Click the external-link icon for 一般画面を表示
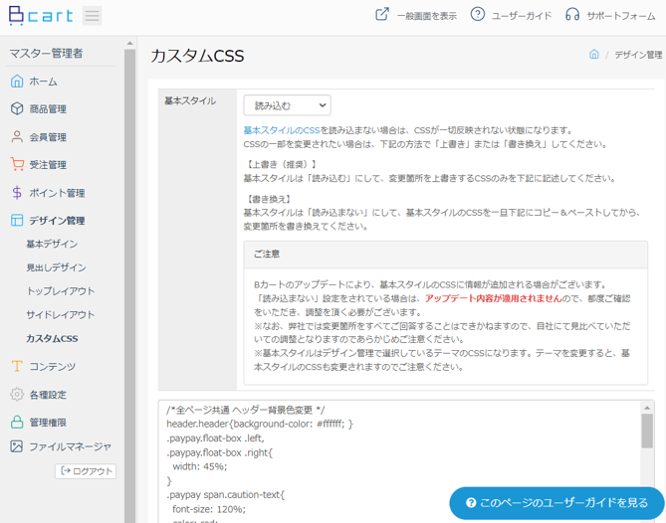The width and height of the screenshot is (666, 523). (x=382, y=14)
